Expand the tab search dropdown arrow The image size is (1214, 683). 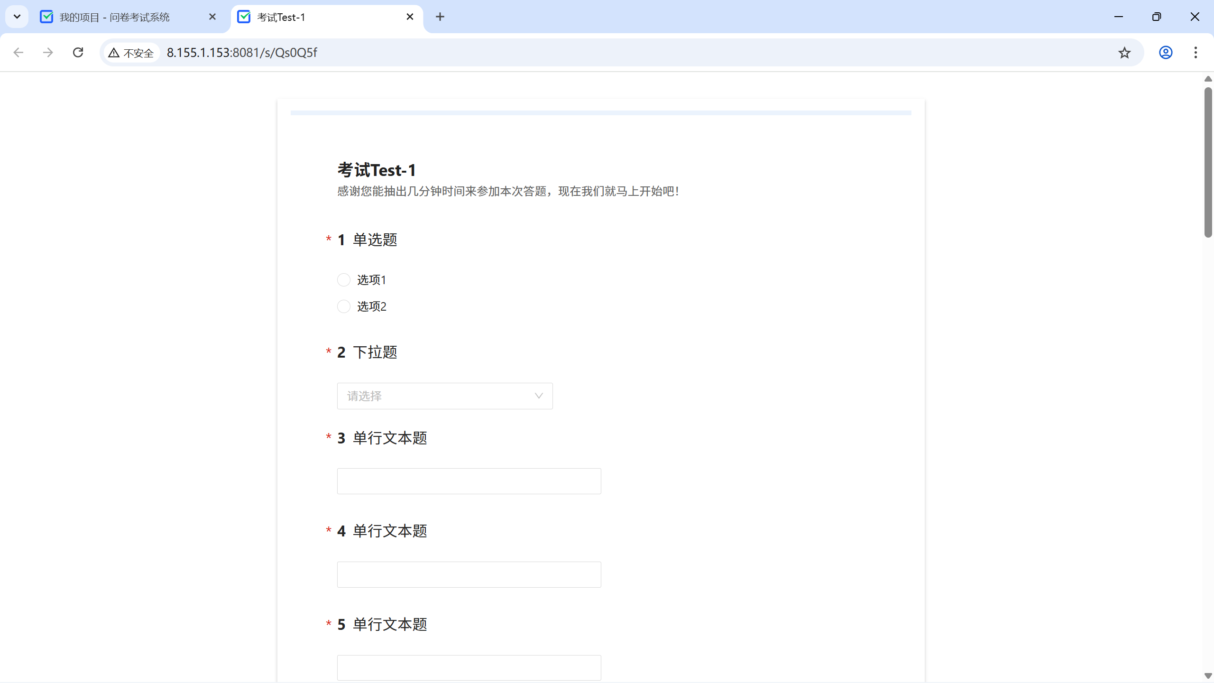pos(17,17)
